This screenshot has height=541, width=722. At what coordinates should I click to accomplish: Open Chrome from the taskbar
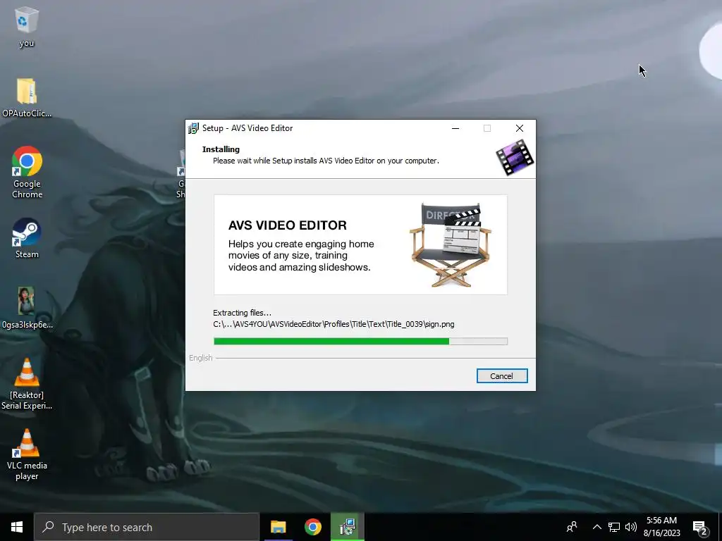tap(312, 527)
